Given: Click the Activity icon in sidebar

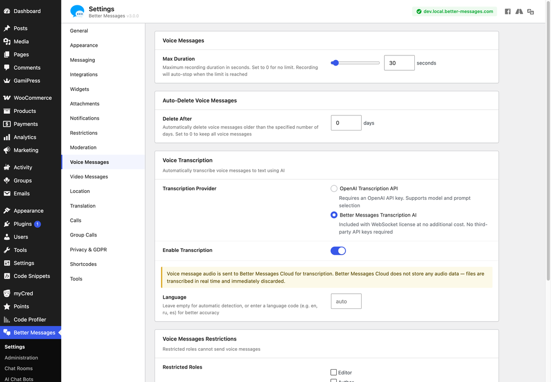Looking at the screenshot, I should [6, 167].
